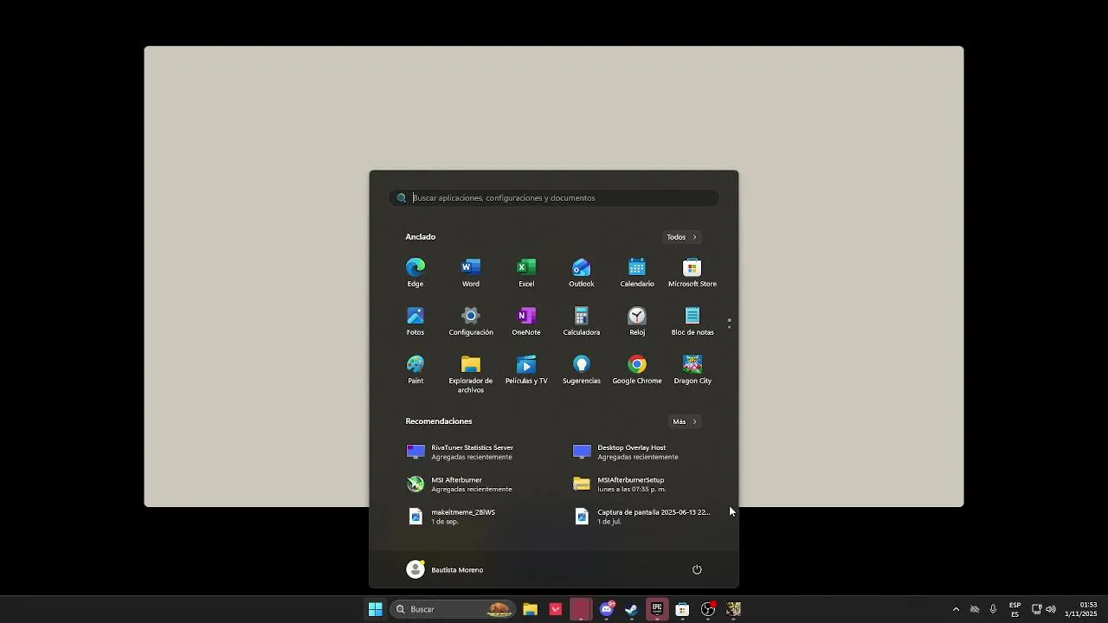Image resolution: width=1108 pixels, height=623 pixels.
Task: Open the Fotos app
Action: pyautogui.click(x=415, y=320)
